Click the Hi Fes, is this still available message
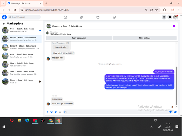The height and width of the screenshot is (136, 182). tap(63, 53)
